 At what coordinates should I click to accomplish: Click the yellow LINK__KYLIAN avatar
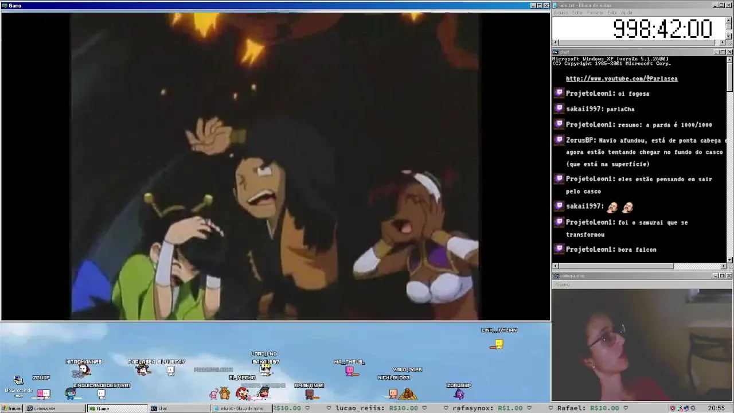pos(498,344)
